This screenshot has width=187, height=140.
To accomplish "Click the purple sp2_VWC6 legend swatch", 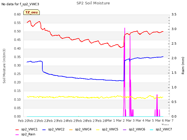I will 125,130.
